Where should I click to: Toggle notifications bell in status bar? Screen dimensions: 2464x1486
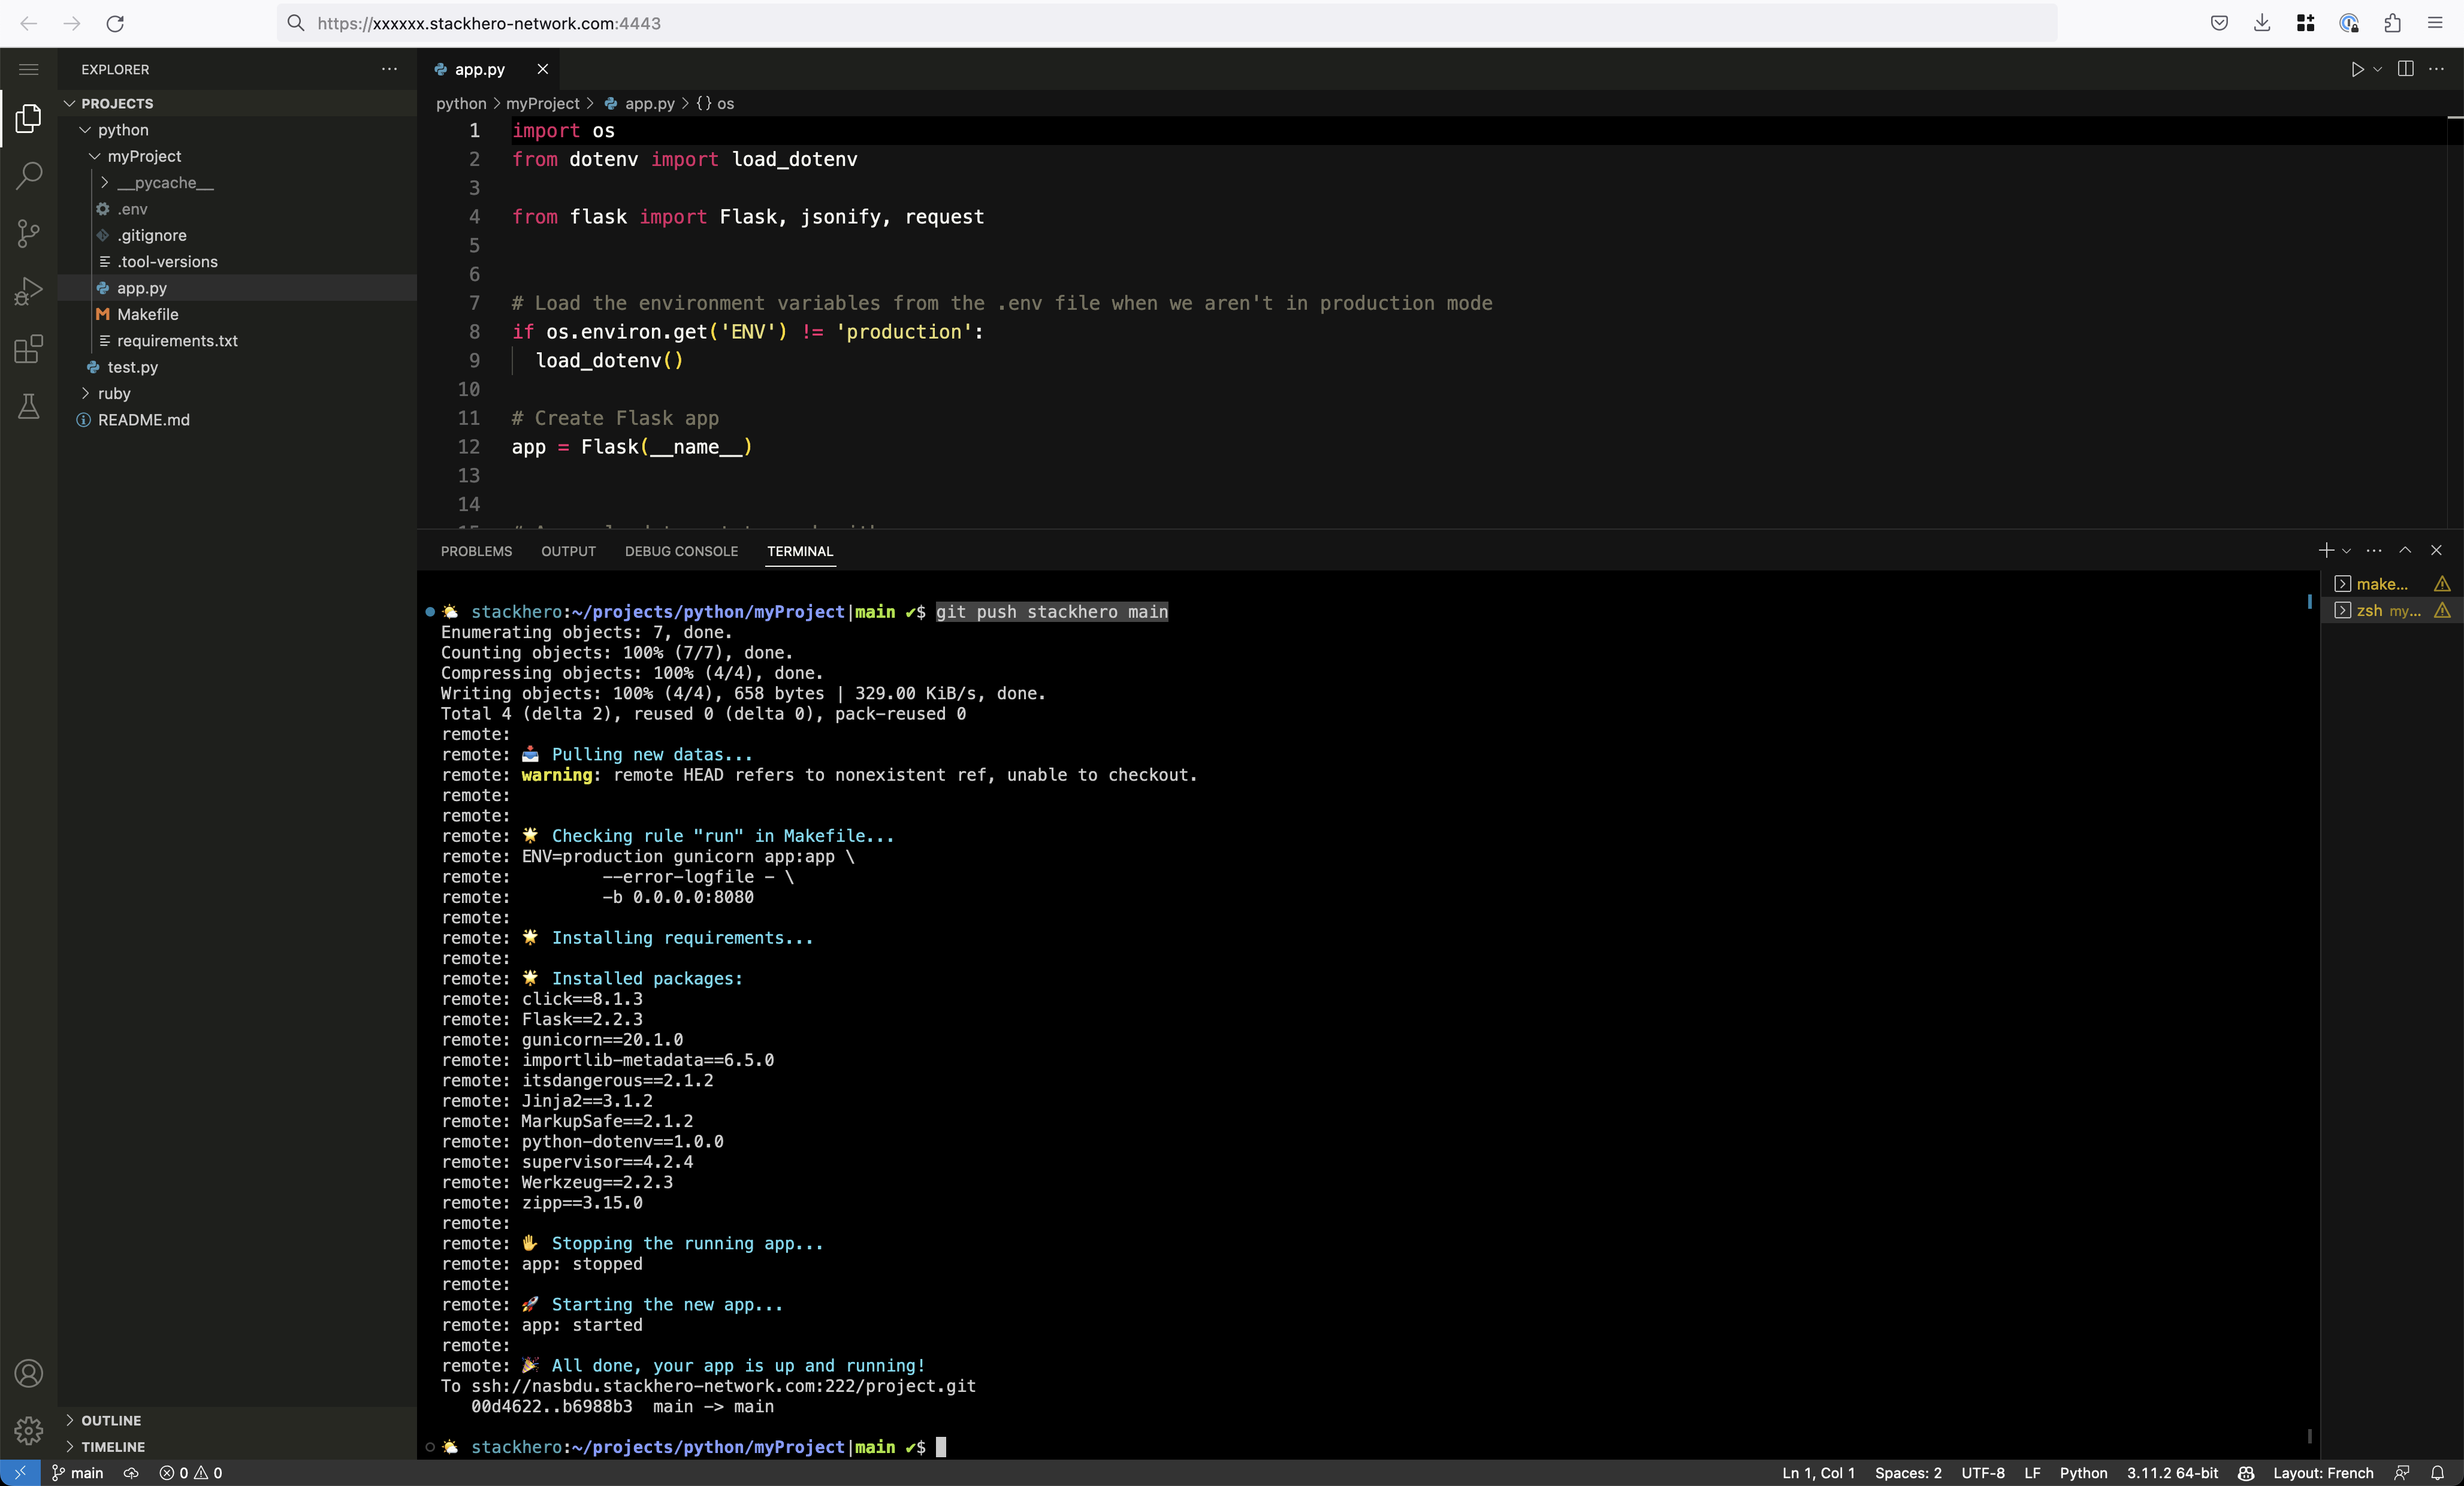click(x=2437, y=1473)
